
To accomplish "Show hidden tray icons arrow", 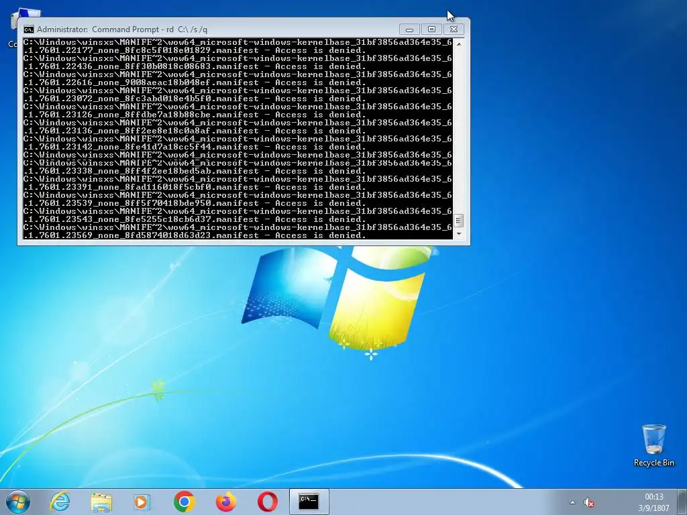I will point(572,502).
